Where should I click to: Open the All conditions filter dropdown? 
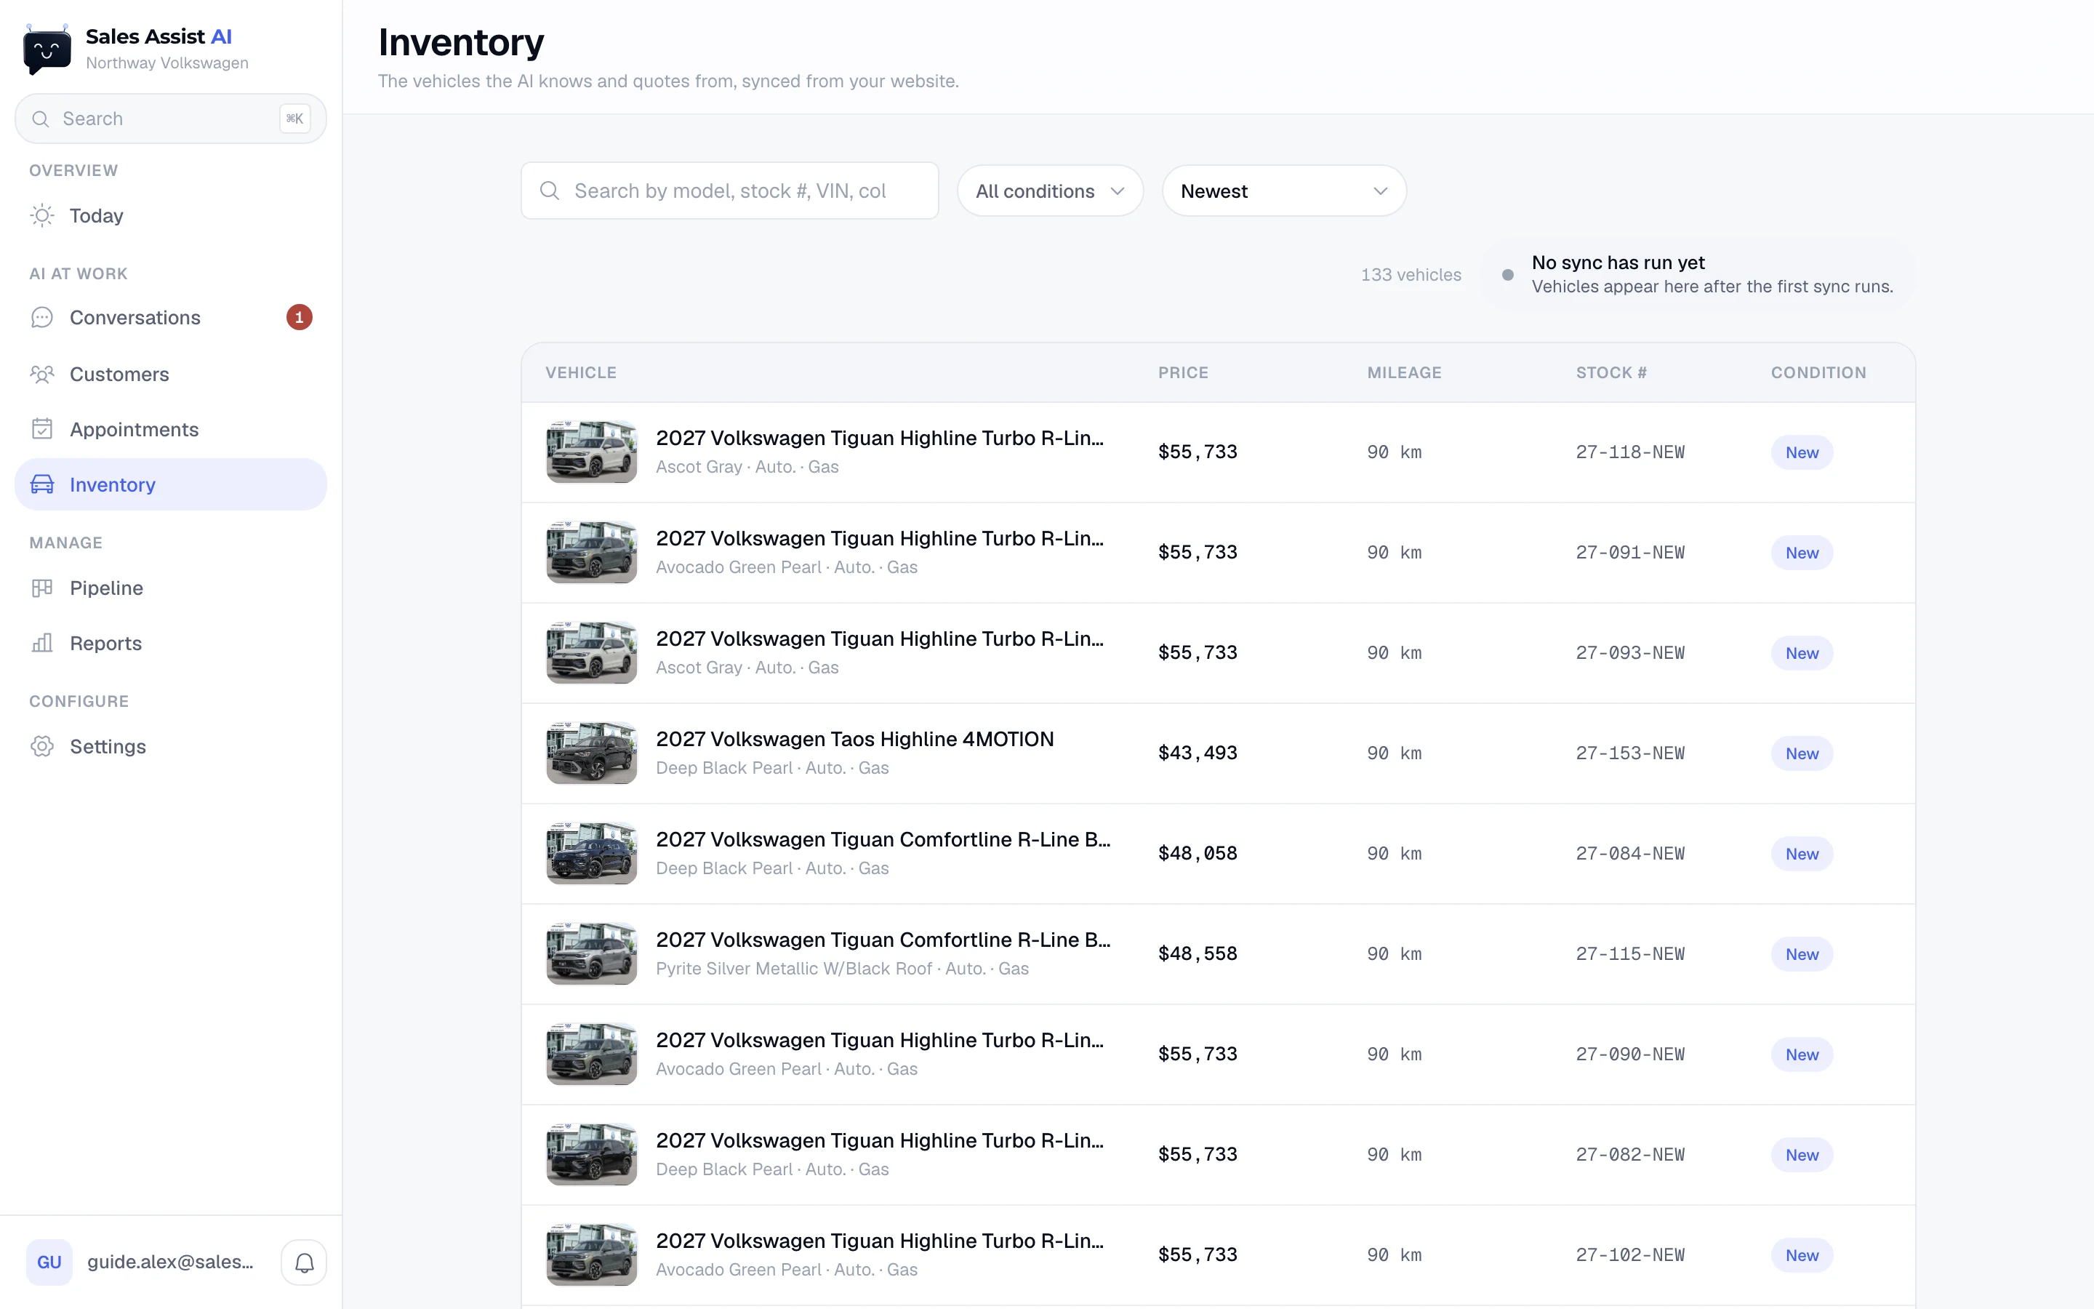pyautogui.click(x=1050, y=191)
